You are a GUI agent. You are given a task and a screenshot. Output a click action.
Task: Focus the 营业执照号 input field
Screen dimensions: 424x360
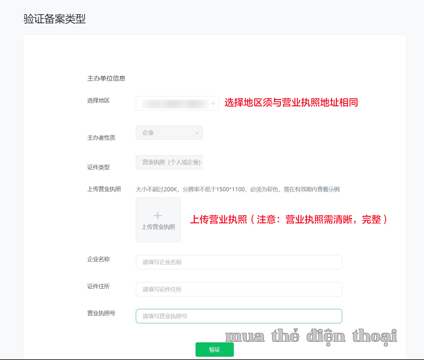tap(239, 316)
